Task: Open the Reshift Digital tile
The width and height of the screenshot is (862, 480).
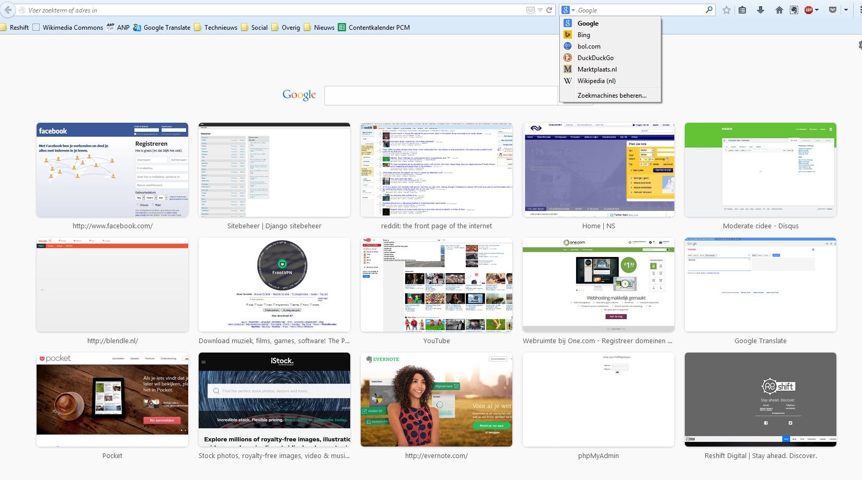Action: point(761,400)
